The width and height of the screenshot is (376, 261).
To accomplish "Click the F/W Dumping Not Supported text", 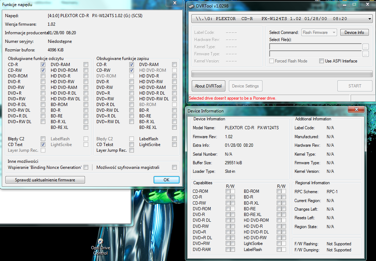I will tap(339, 250).
